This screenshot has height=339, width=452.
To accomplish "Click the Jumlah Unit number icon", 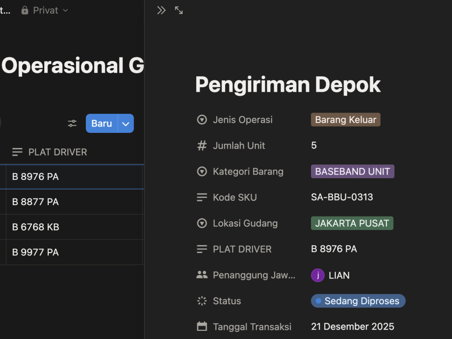I will pyautogui.click(x=202, y=146).
